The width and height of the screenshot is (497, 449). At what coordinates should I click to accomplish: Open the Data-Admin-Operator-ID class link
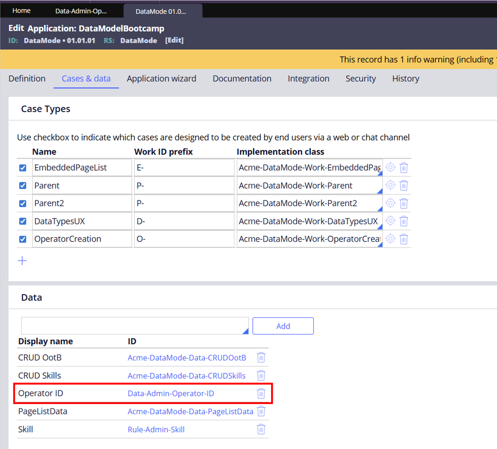pos(171,394)
